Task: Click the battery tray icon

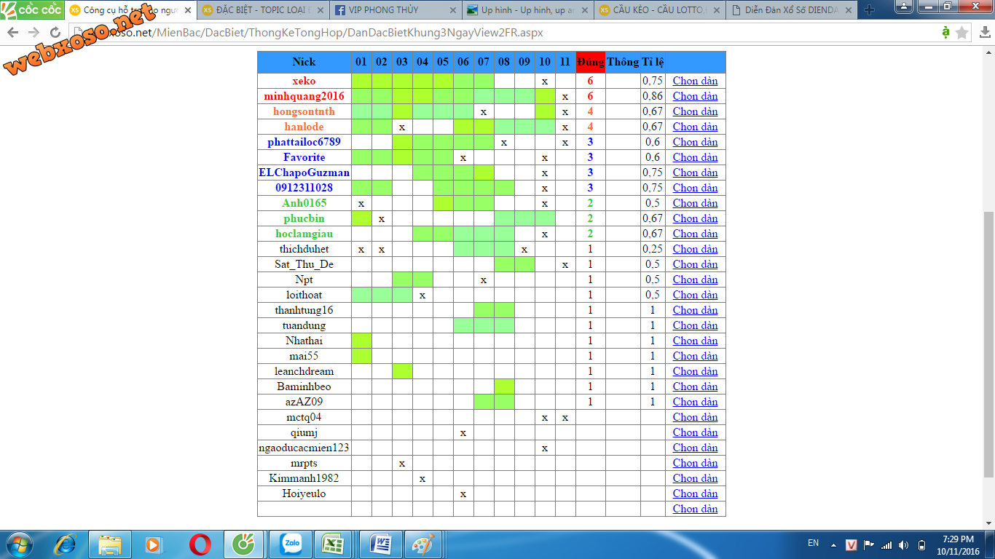Action: point(922,544)
